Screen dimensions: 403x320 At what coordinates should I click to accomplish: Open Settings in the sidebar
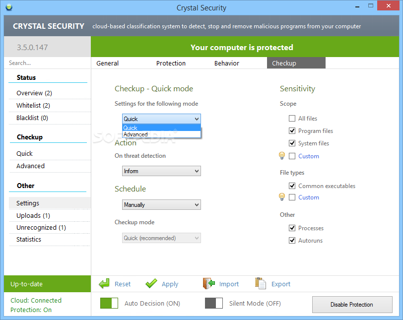[49, 203]
